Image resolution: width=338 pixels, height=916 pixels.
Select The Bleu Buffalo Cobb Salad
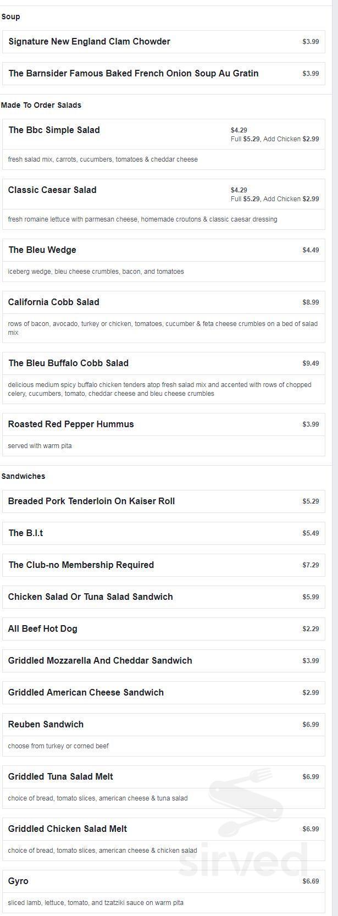click(164, 378)
